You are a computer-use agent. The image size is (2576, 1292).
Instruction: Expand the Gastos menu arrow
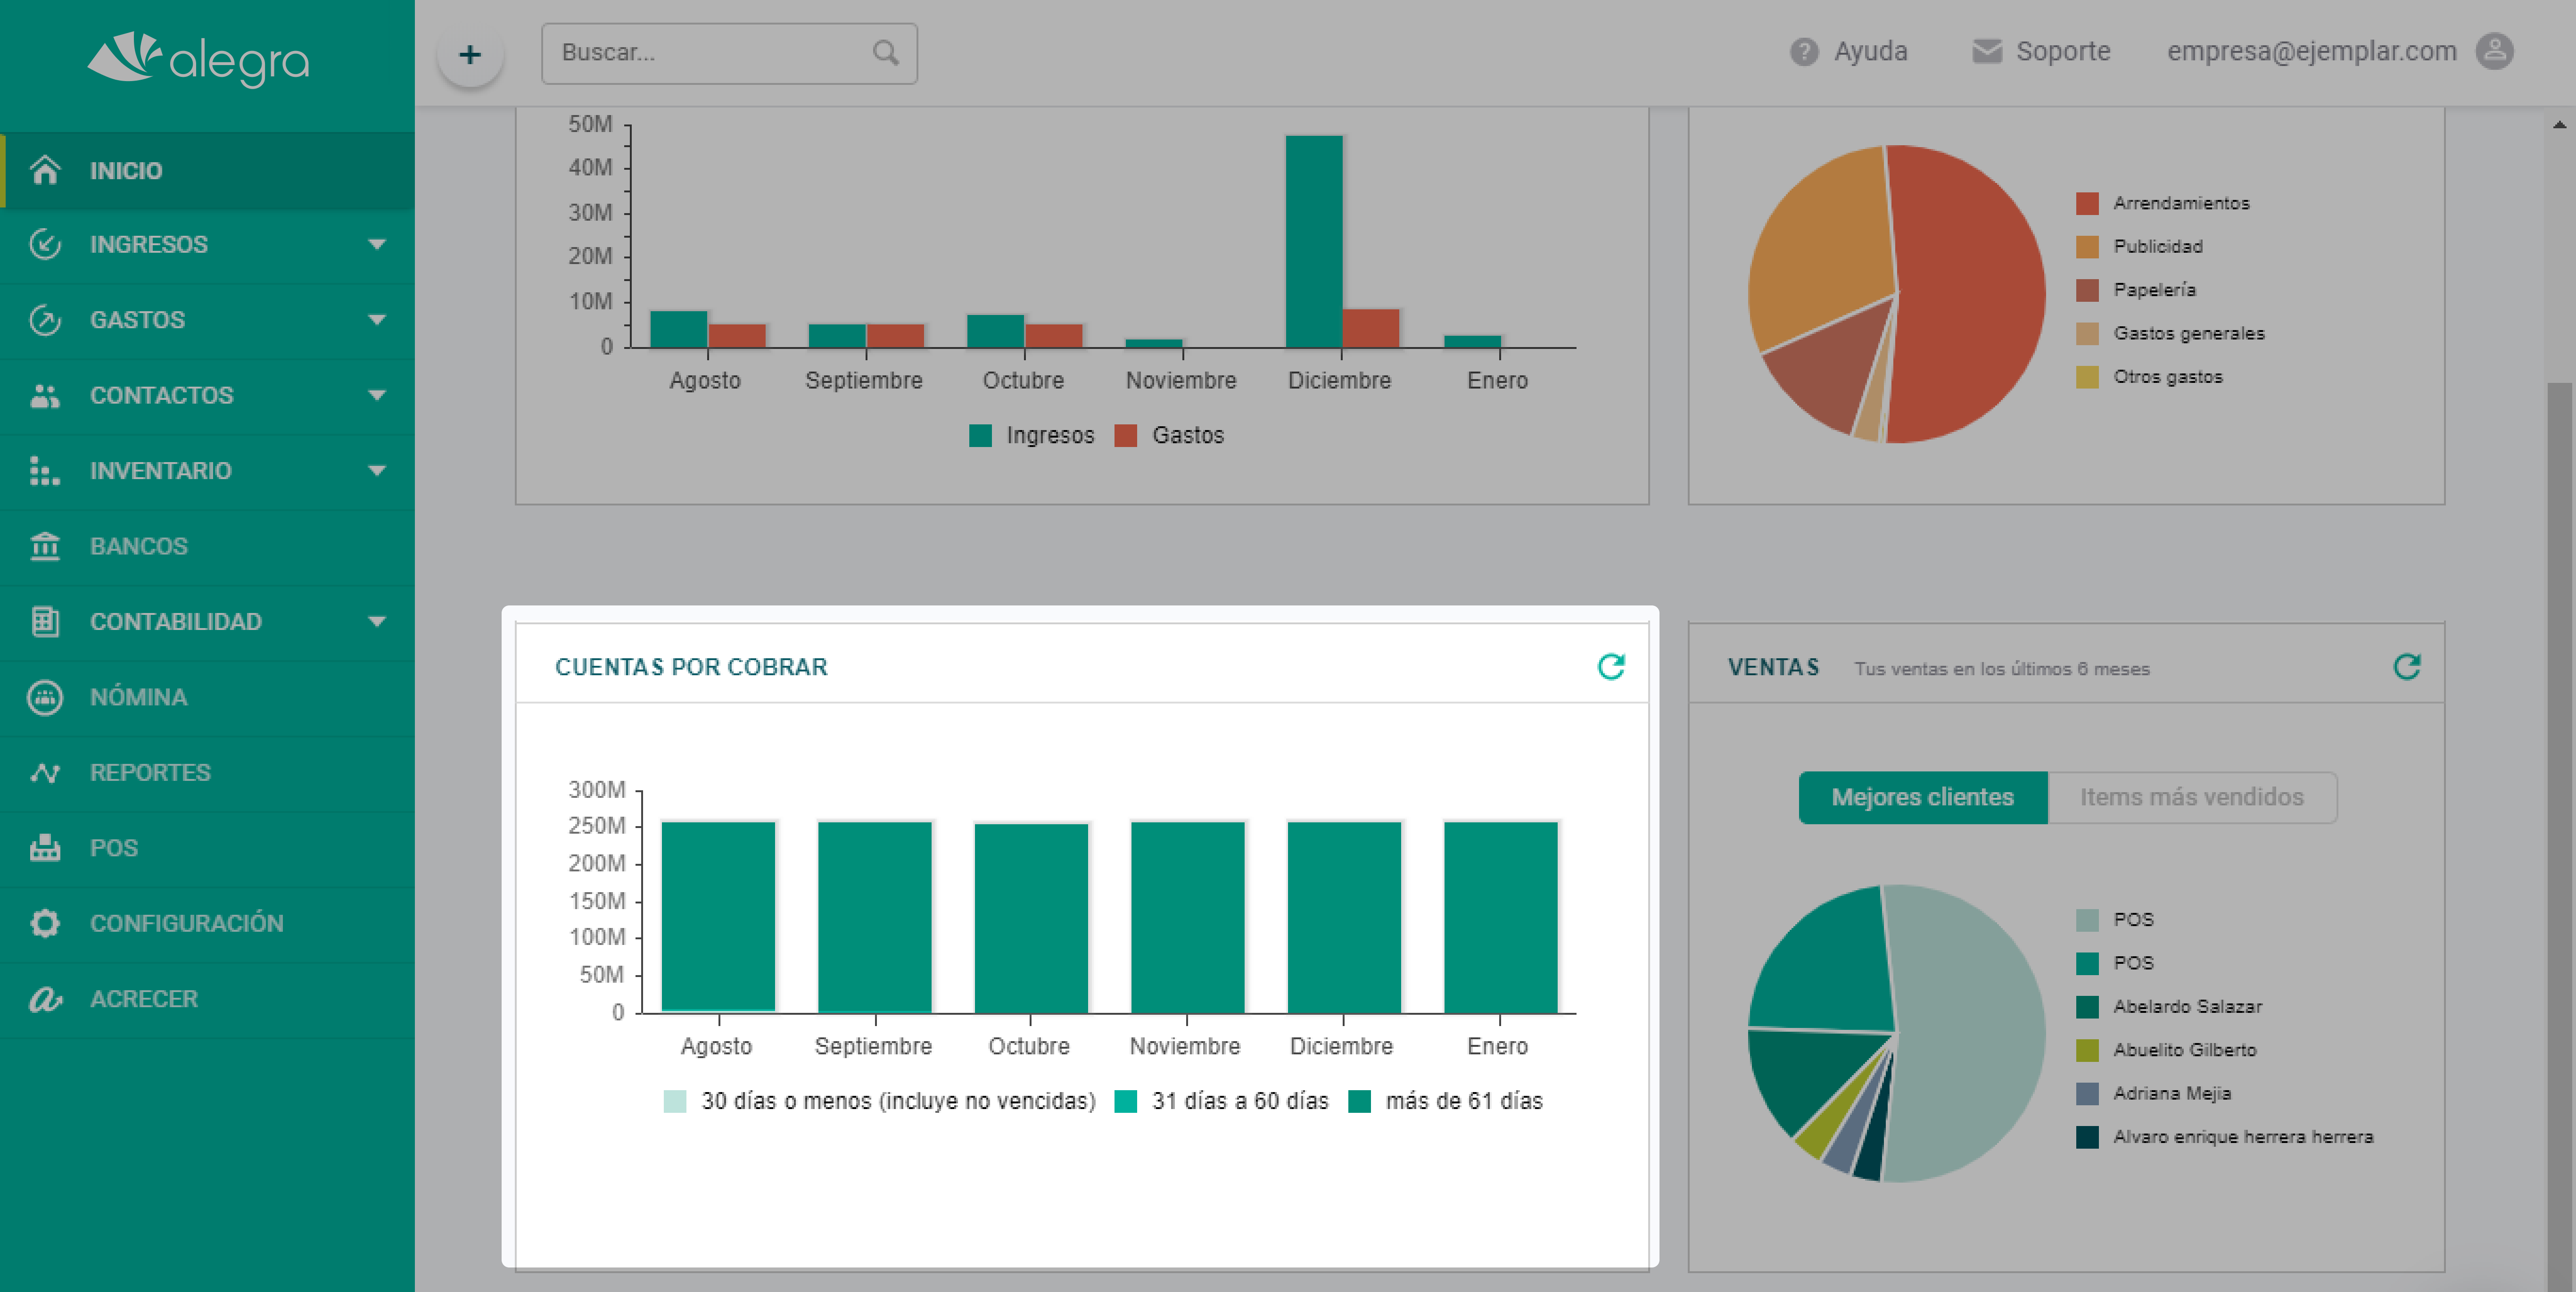click(377, 320)
